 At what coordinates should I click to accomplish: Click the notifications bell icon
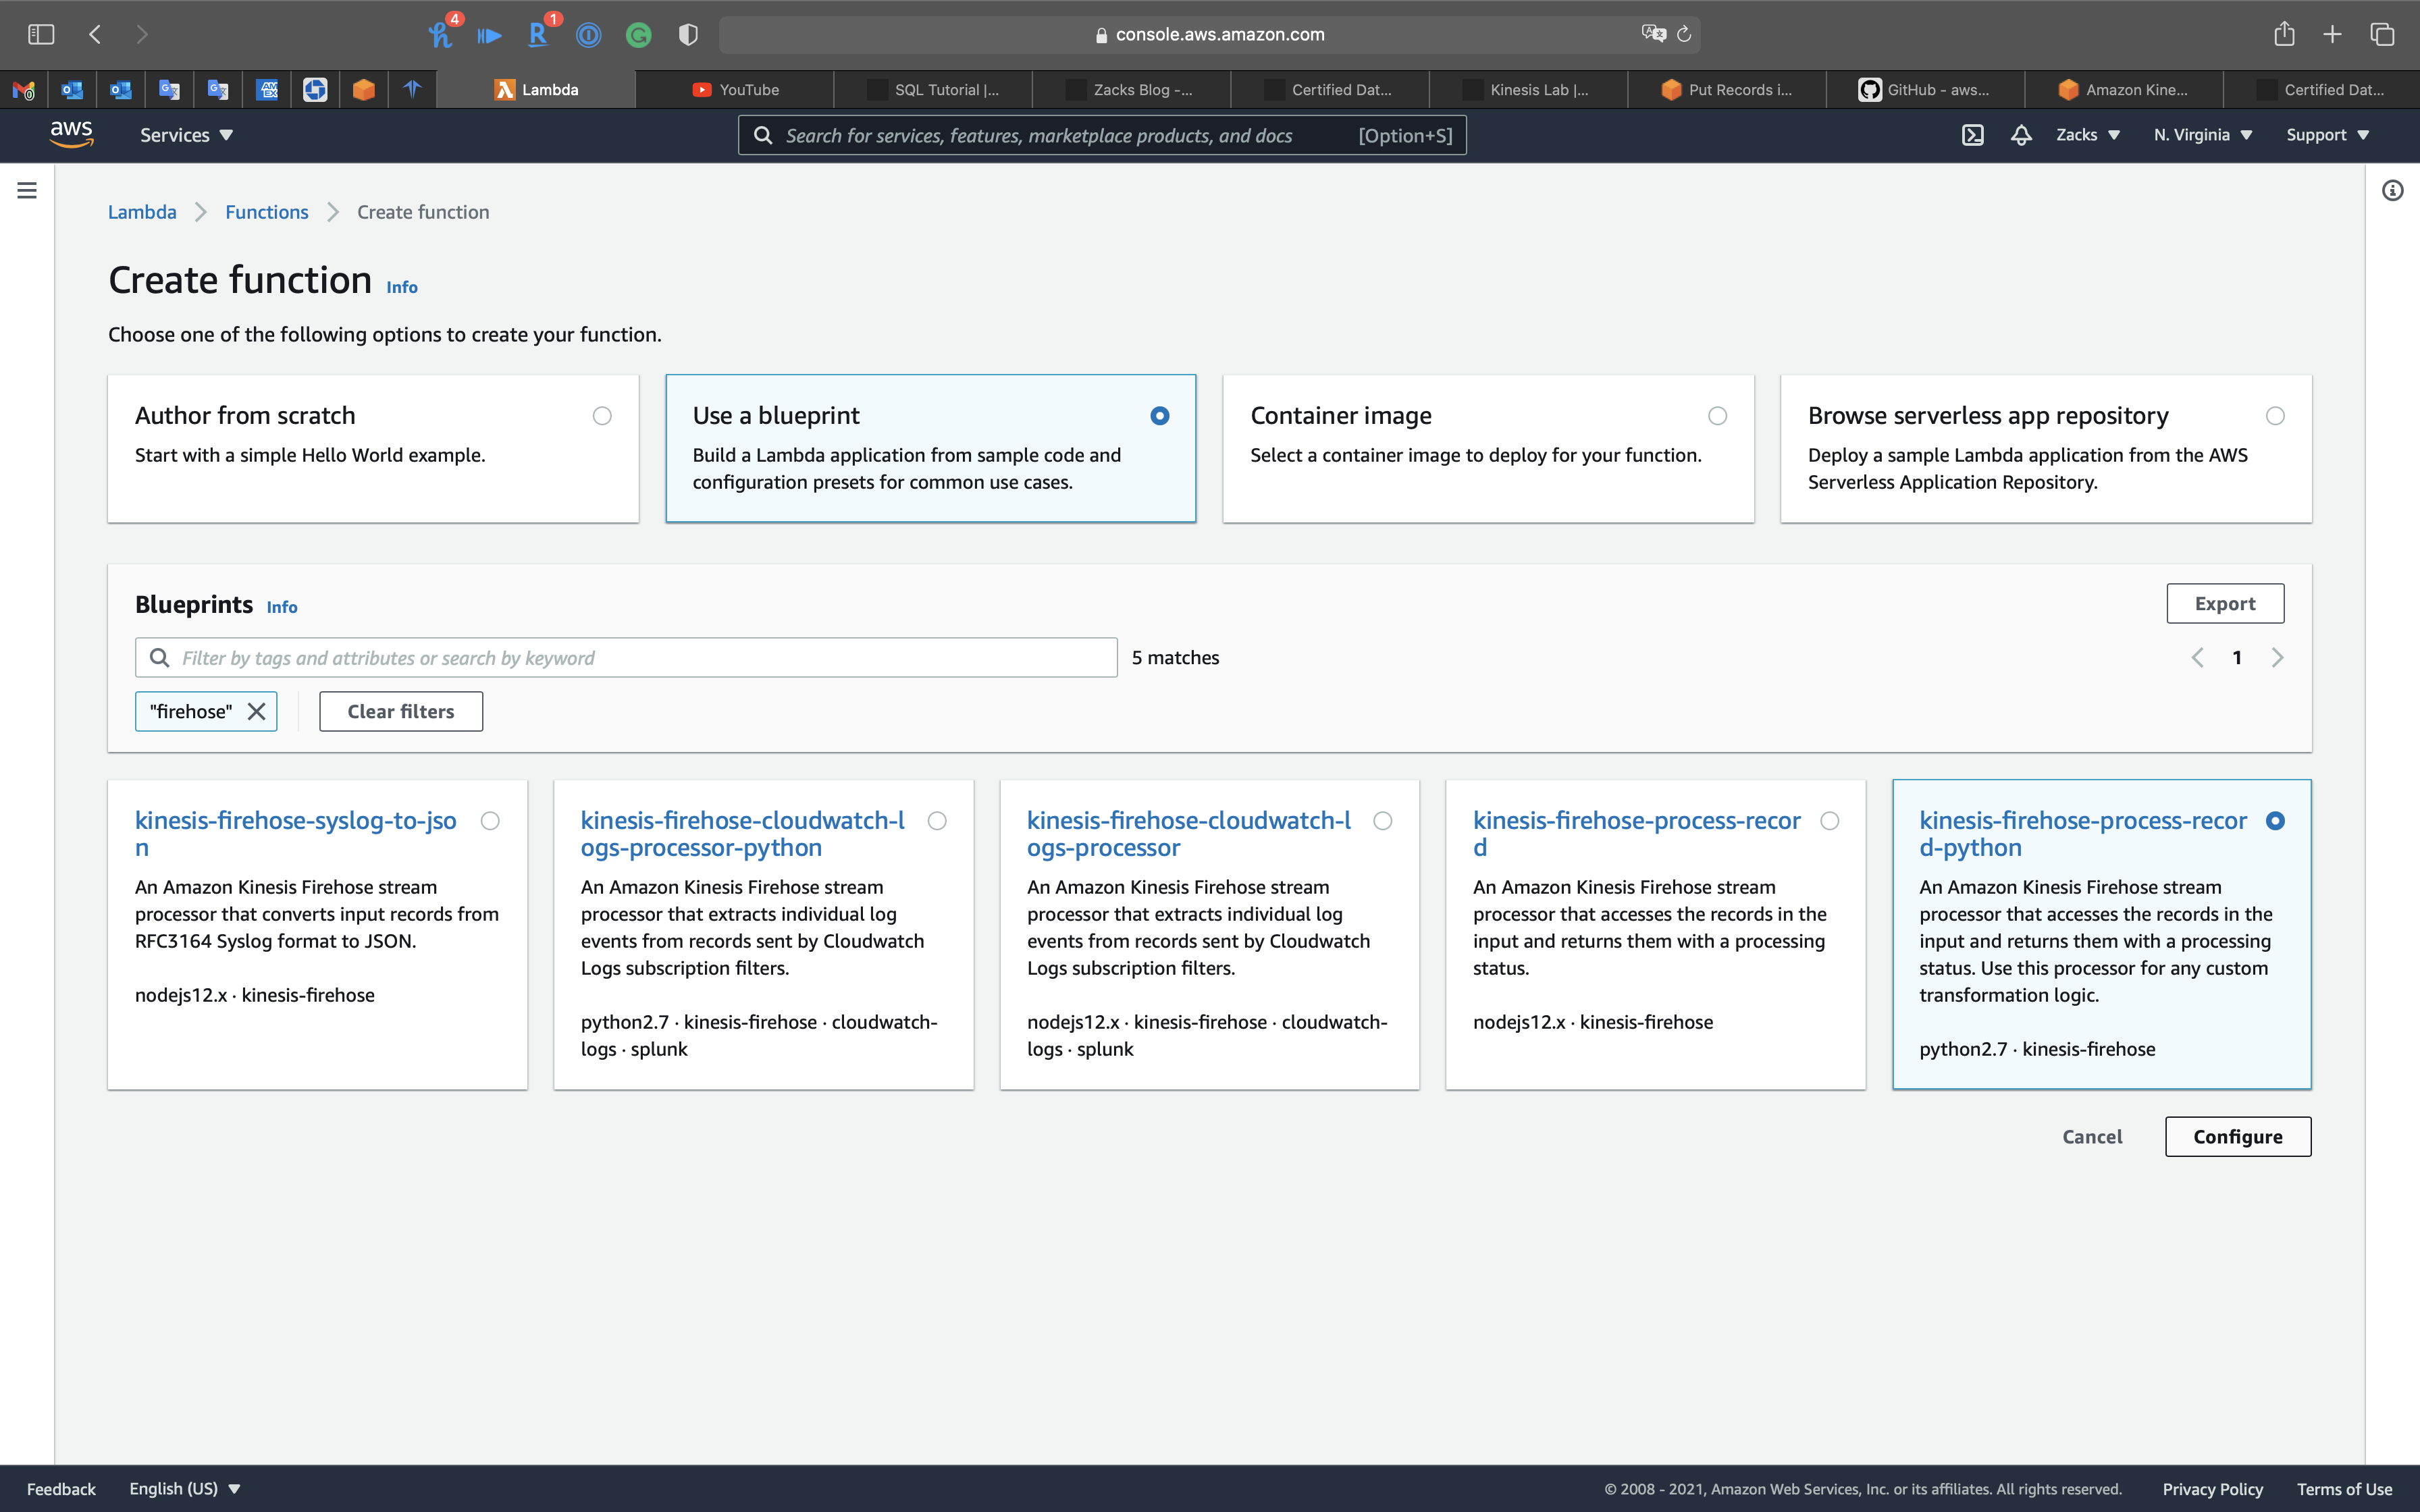[2021, 135]
